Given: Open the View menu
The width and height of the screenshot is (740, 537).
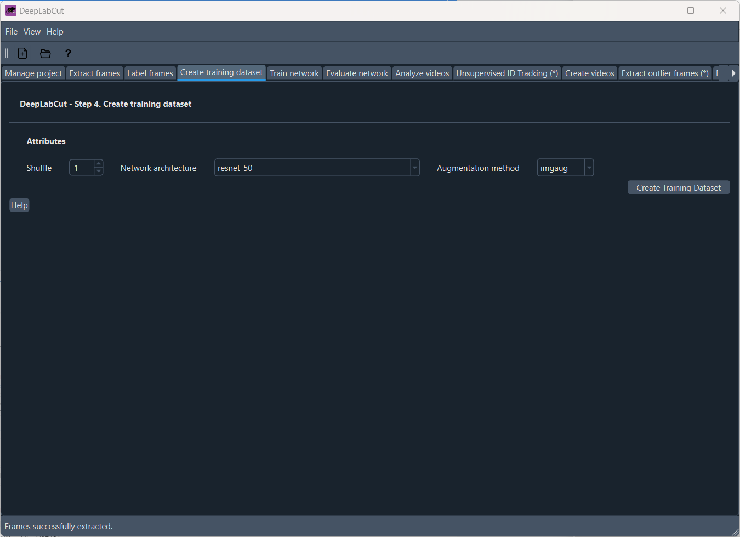Looking at the screenshot, I should pos(32,32).
